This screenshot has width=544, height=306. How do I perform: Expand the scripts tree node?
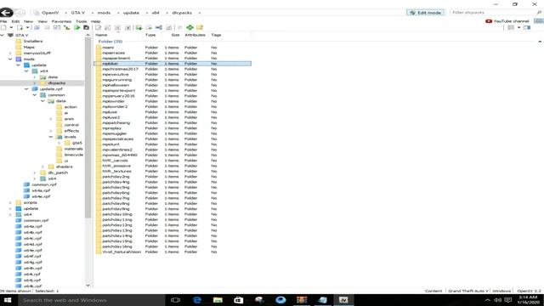[x=10, y=202]
